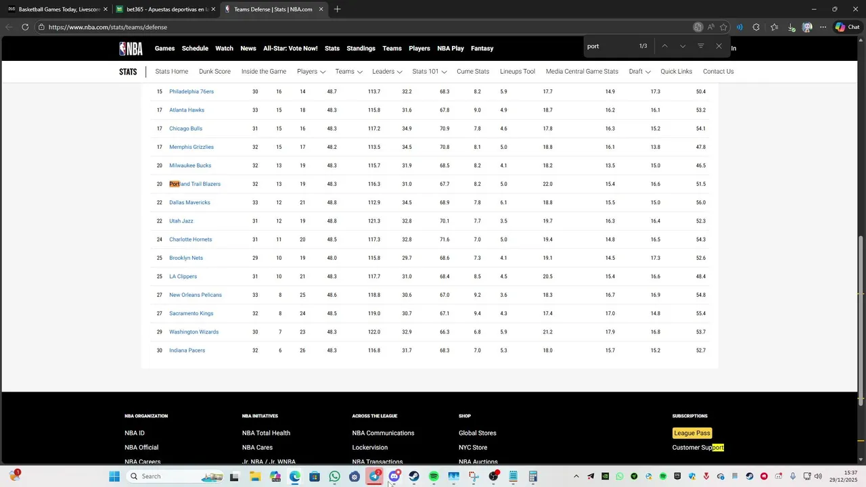Open Standings in NBA top menu
The width and height of the screenshot is (866, 487).
[361, 49]
